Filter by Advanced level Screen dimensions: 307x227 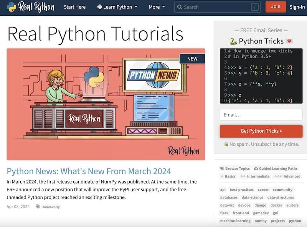(x=287, y=176)
